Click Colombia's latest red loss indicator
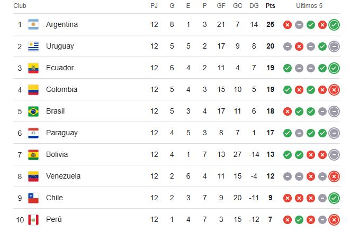 (x=334, y=90)
